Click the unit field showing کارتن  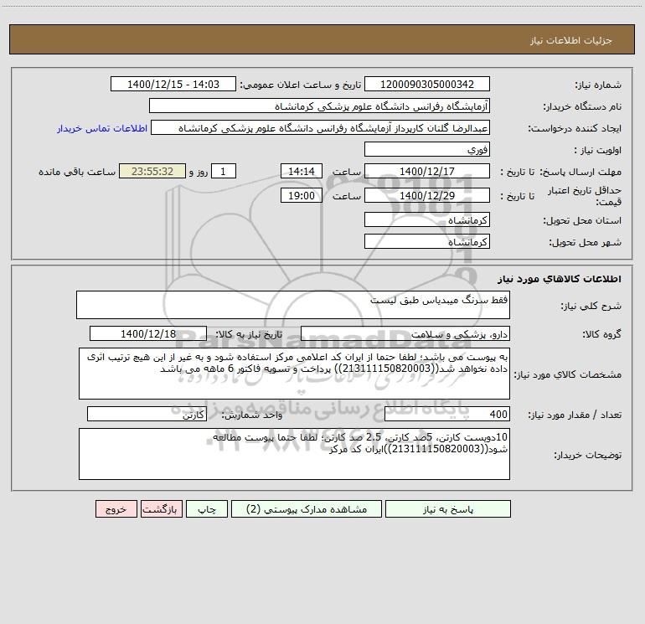[147, 415]
